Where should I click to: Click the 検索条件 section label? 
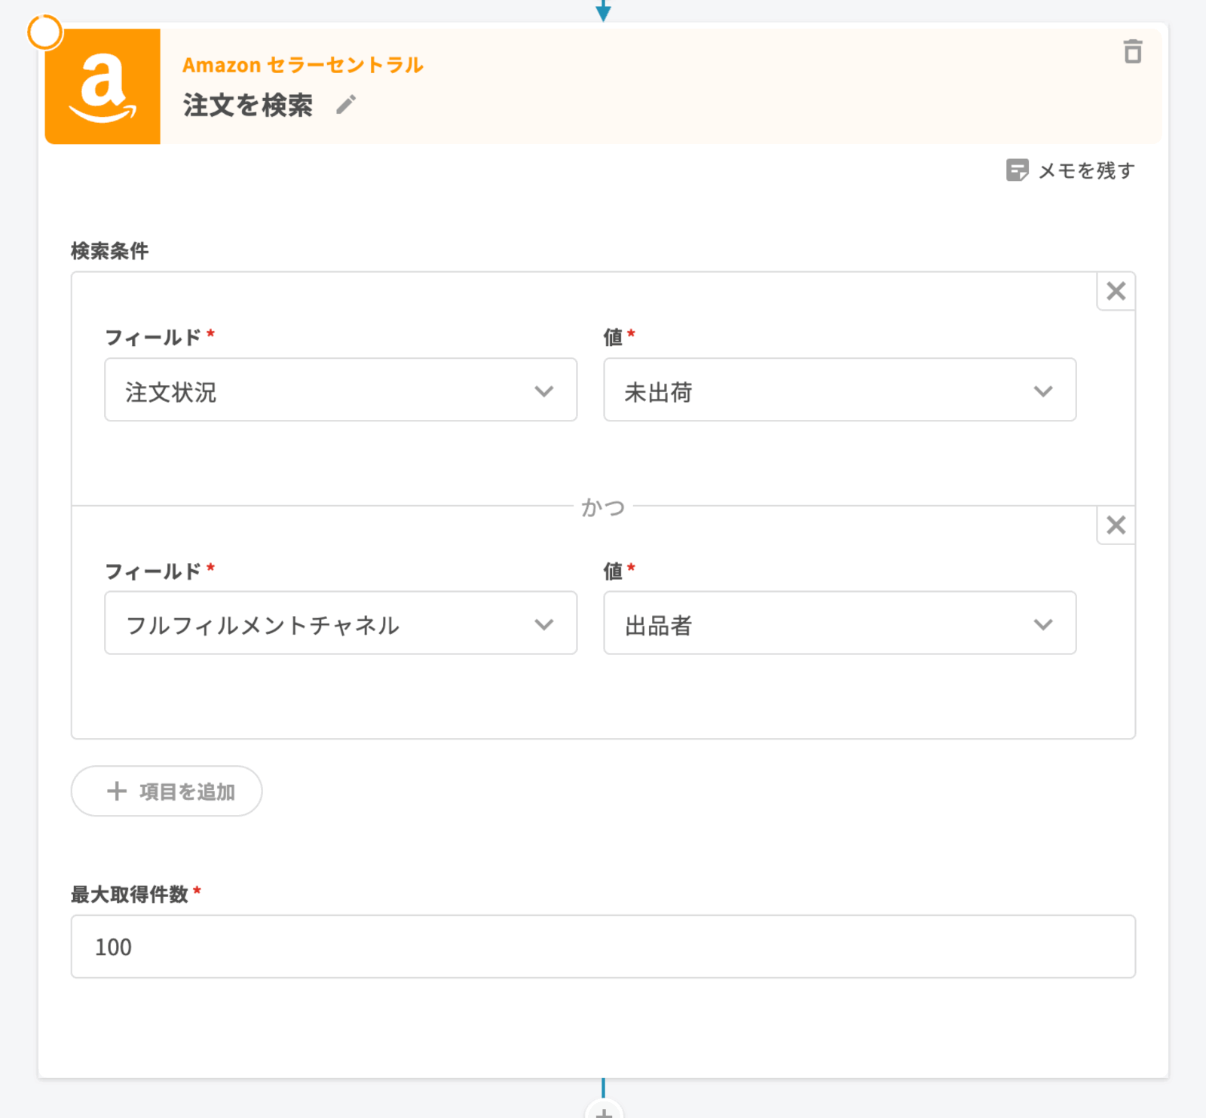click(110, 251)
